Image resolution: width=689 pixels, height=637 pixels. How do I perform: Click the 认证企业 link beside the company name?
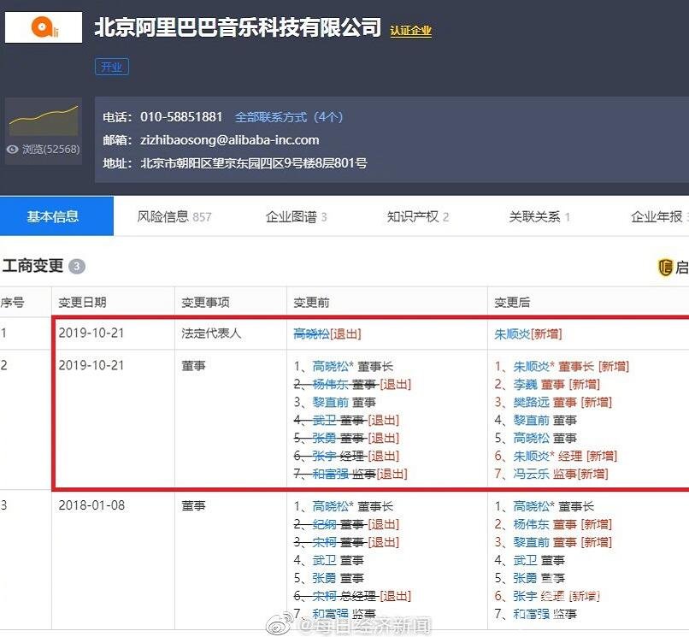[x=411, y=31]
